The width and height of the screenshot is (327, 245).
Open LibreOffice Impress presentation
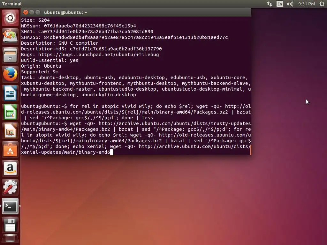pos(10,130)
